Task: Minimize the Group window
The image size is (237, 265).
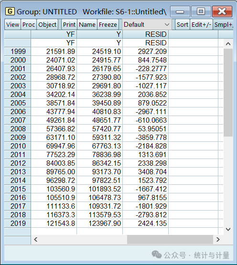Action: point(180,11)
